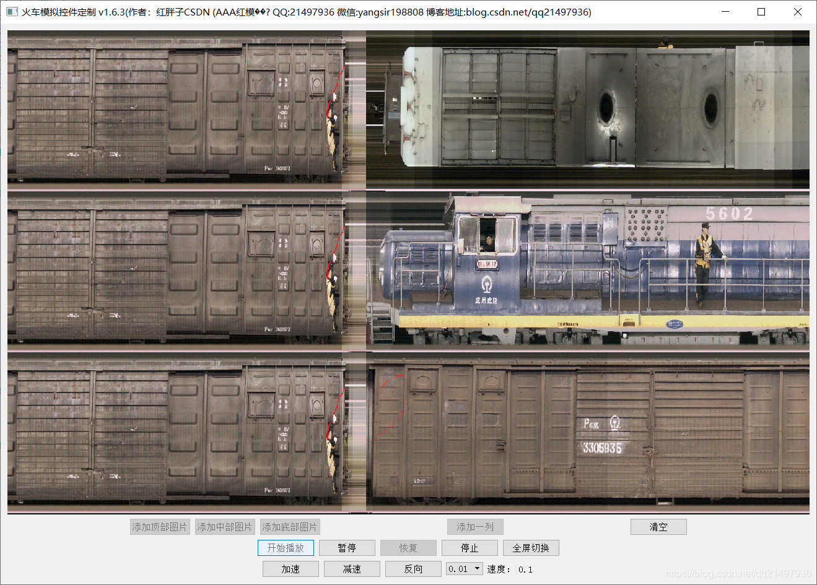Slow down with the 减速 button
817x585 pixels.
point(352,569)
